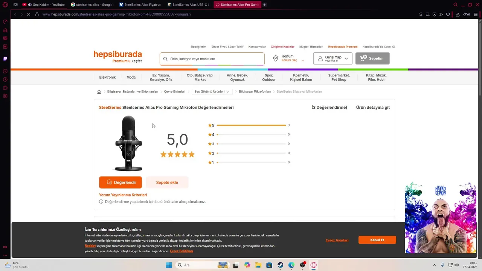Click the user profile icon in Giriş Yap

coord(320,59)
